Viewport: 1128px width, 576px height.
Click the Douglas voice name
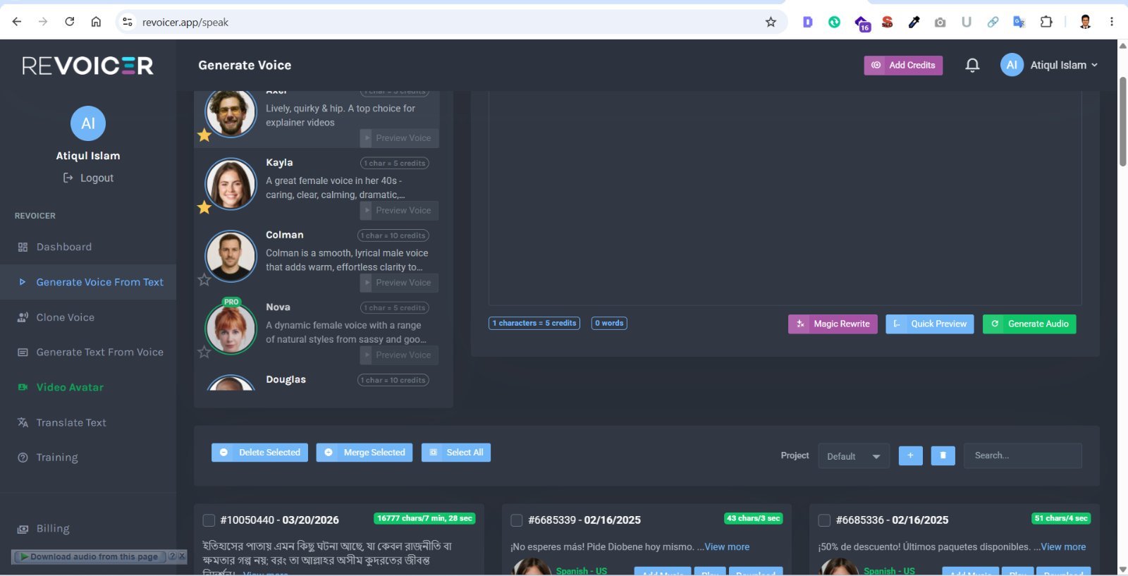(286, 379)
